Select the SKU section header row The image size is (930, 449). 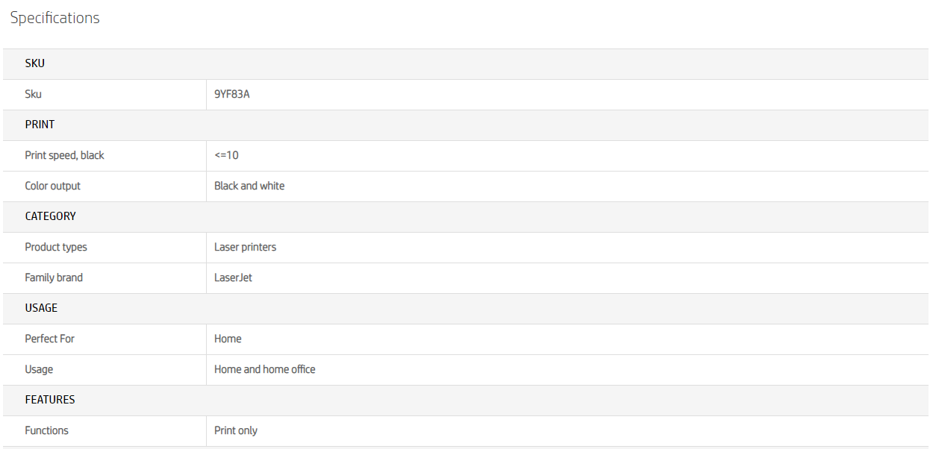[35, 63]
